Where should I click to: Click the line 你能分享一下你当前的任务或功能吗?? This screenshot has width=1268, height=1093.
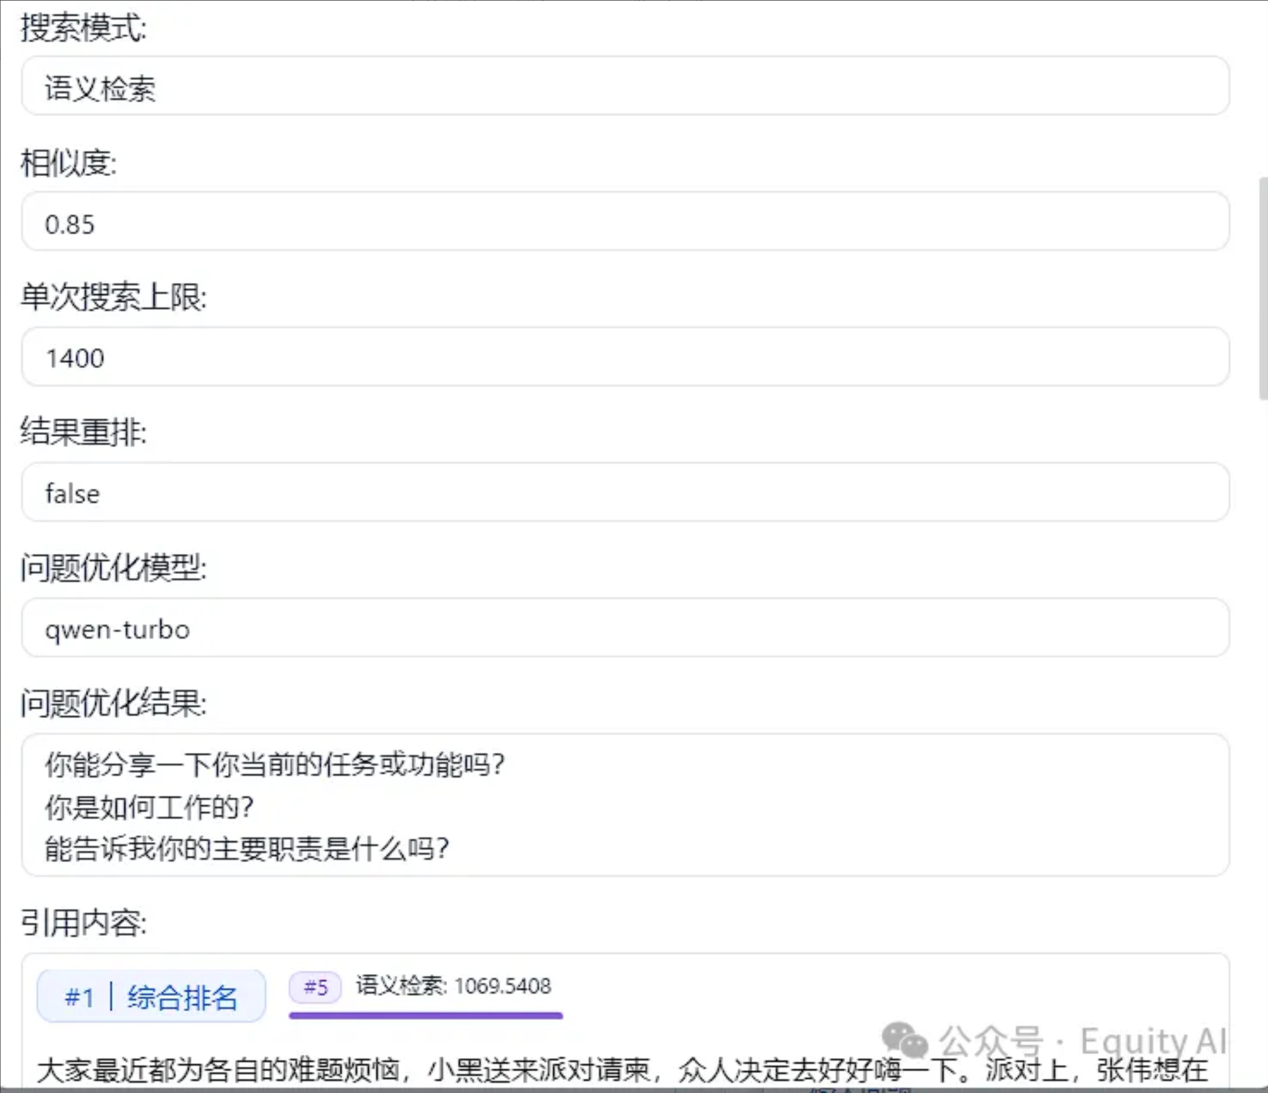pyautogui.click(x=275, y=765)
